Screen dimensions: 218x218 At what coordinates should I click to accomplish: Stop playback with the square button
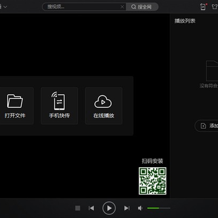[78, 208]
